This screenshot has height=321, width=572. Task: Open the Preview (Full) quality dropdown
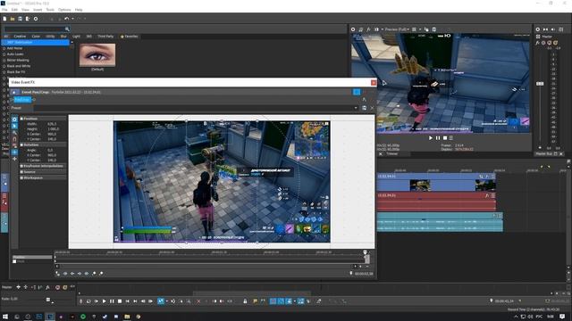(x=397, y=29)
